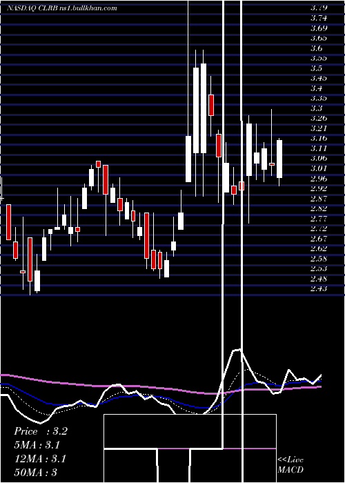
Task: Click the 3.69 price axis label
Action: coord(319,28)
